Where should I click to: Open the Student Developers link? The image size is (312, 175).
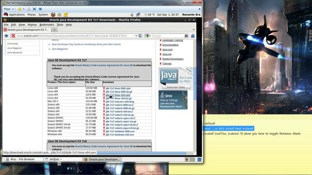pos(173,59)
